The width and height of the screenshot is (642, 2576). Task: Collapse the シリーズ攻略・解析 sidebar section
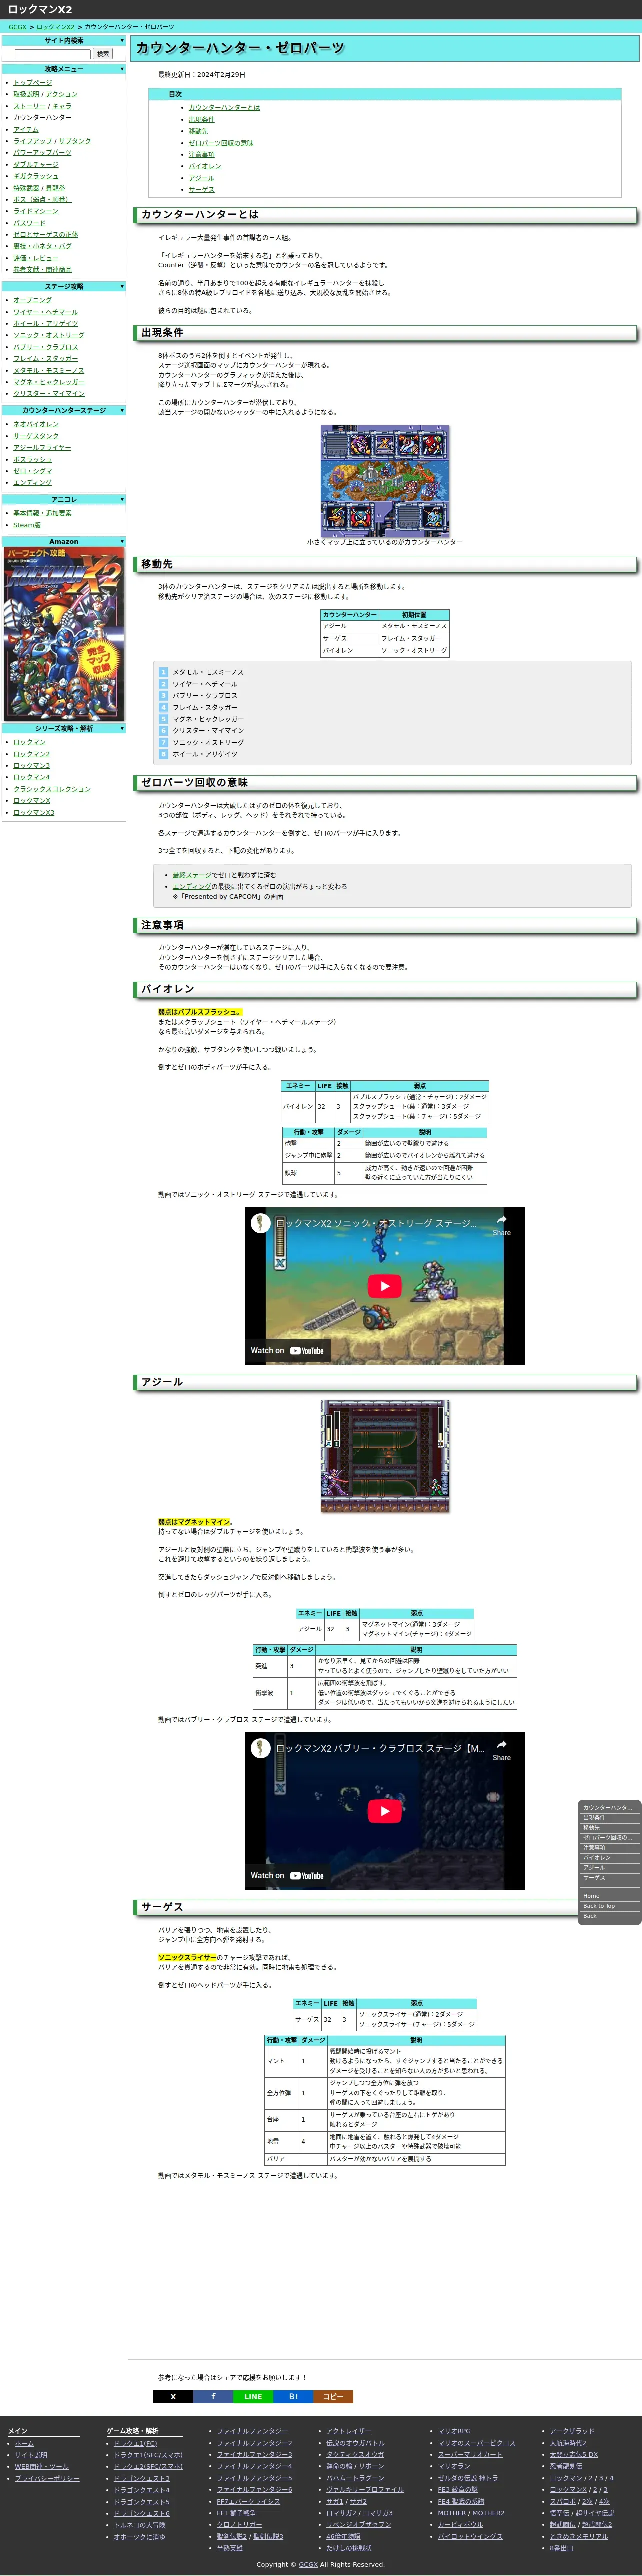pyautogui.click(x=64, y=728)
